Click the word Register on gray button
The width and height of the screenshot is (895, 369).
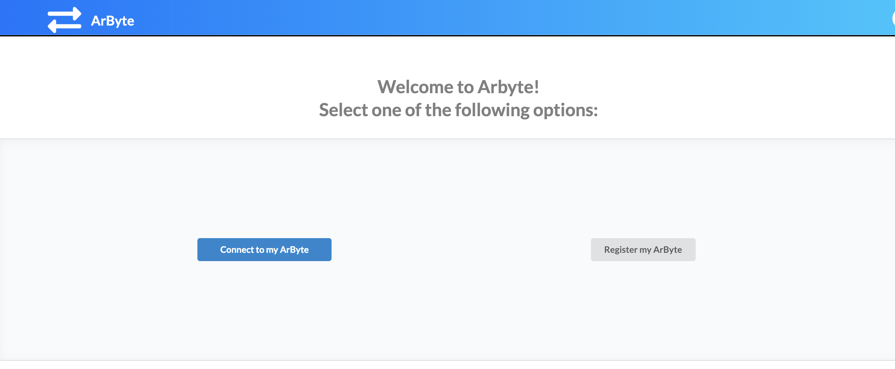click(x=621, y=250)
